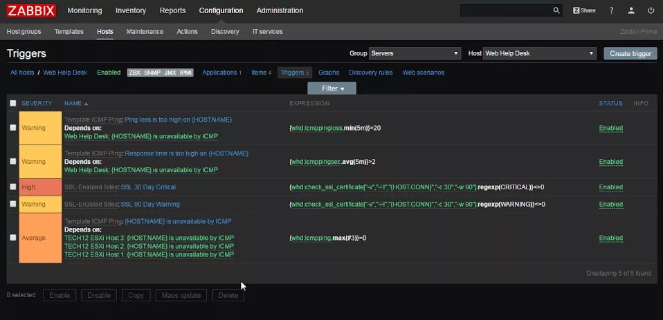
Task: Open the Web scenarios tab link
Action: coord(424,73)
